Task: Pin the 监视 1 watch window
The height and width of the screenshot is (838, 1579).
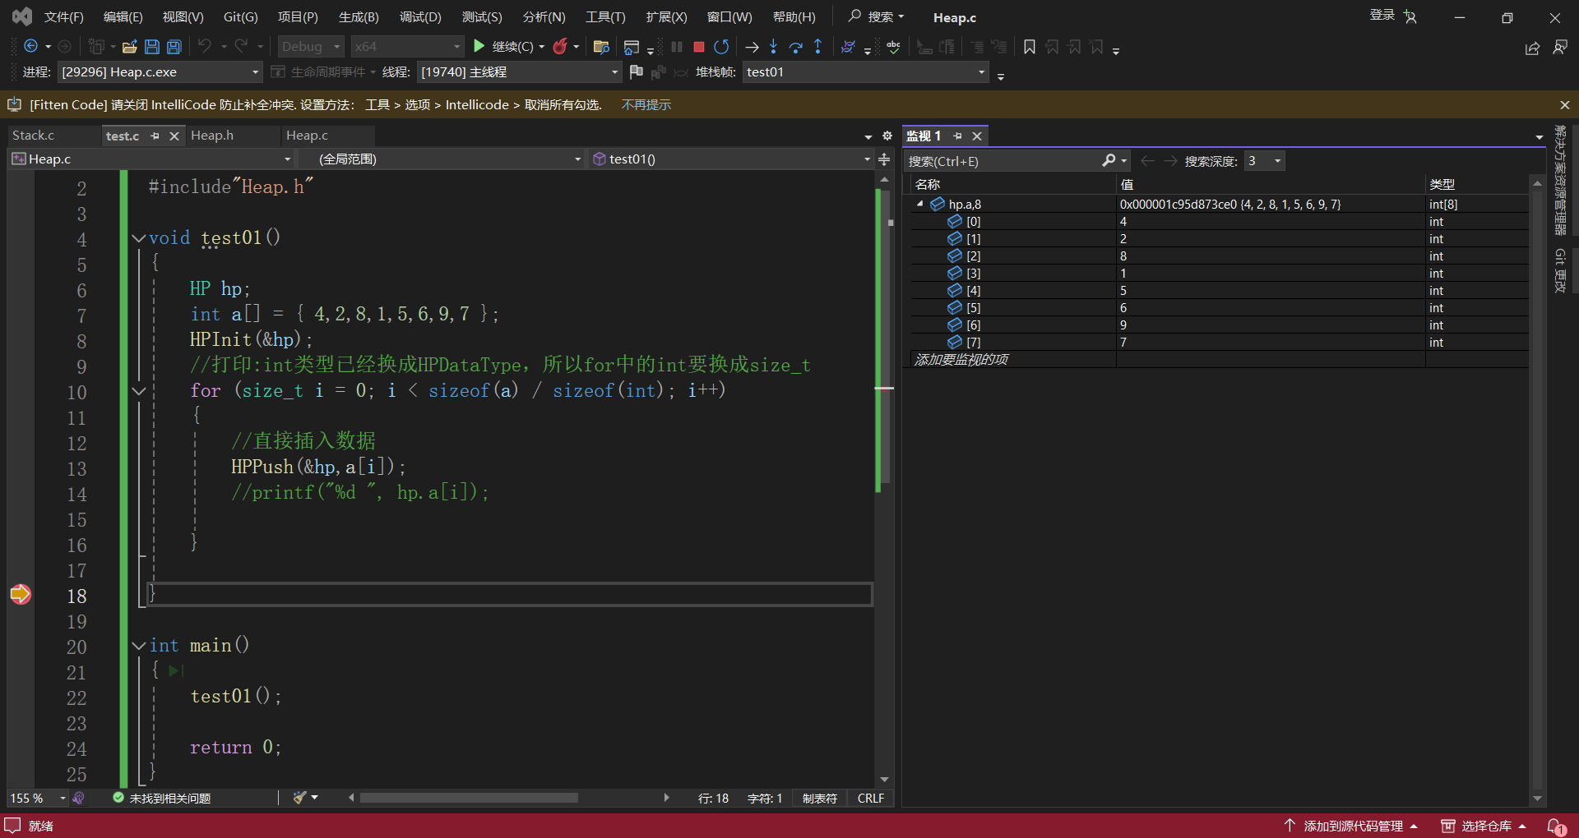Action: 957,136
